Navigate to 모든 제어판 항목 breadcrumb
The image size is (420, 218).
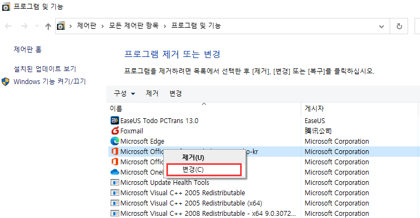[x=134, y=25]
